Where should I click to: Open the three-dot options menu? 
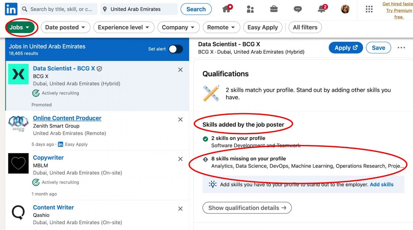pyautogui.click(x=401, y=48)
